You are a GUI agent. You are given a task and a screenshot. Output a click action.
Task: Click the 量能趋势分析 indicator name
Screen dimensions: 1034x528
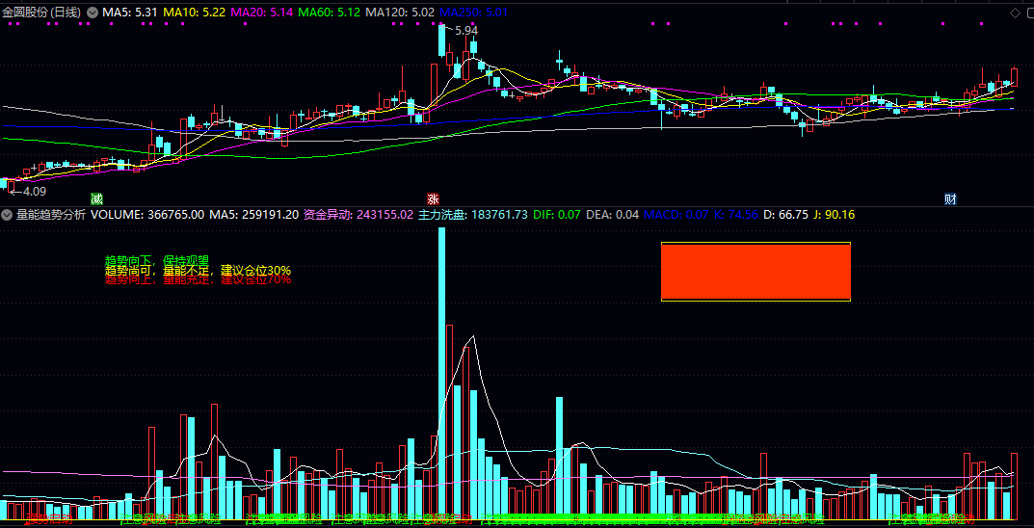(x=51, y=214)
